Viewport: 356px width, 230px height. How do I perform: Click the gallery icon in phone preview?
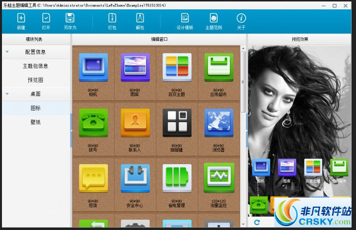point(287,167)
